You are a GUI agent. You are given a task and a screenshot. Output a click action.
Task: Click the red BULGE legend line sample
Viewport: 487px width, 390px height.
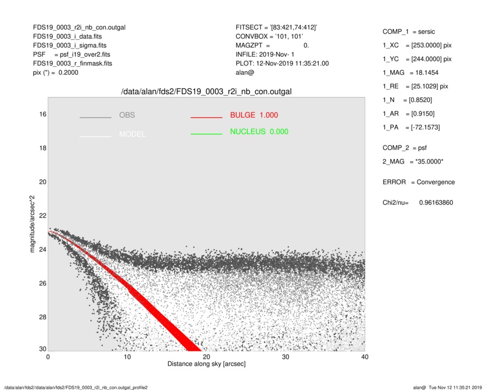206,117
